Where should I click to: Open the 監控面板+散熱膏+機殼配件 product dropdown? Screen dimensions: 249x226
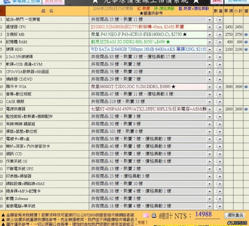(151, 116)
